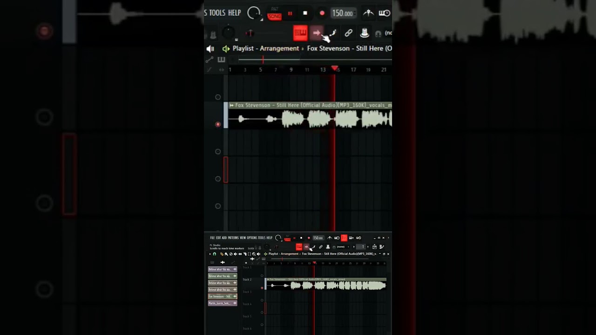Toggle the red countdown button in lower window
This screenshot has height=335, width=596.
(x=344, y=238)
